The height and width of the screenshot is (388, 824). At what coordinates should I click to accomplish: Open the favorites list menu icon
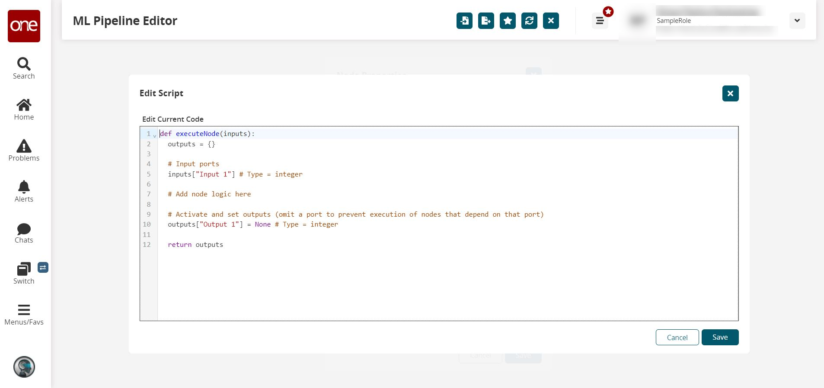tap(600, 21)
